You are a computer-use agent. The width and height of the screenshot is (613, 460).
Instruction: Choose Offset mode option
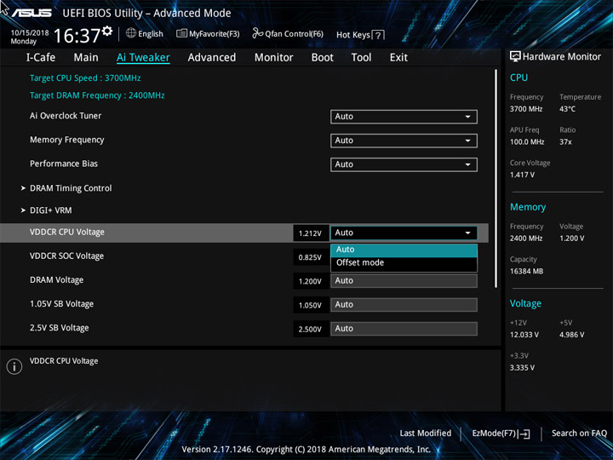pos(404,263)
